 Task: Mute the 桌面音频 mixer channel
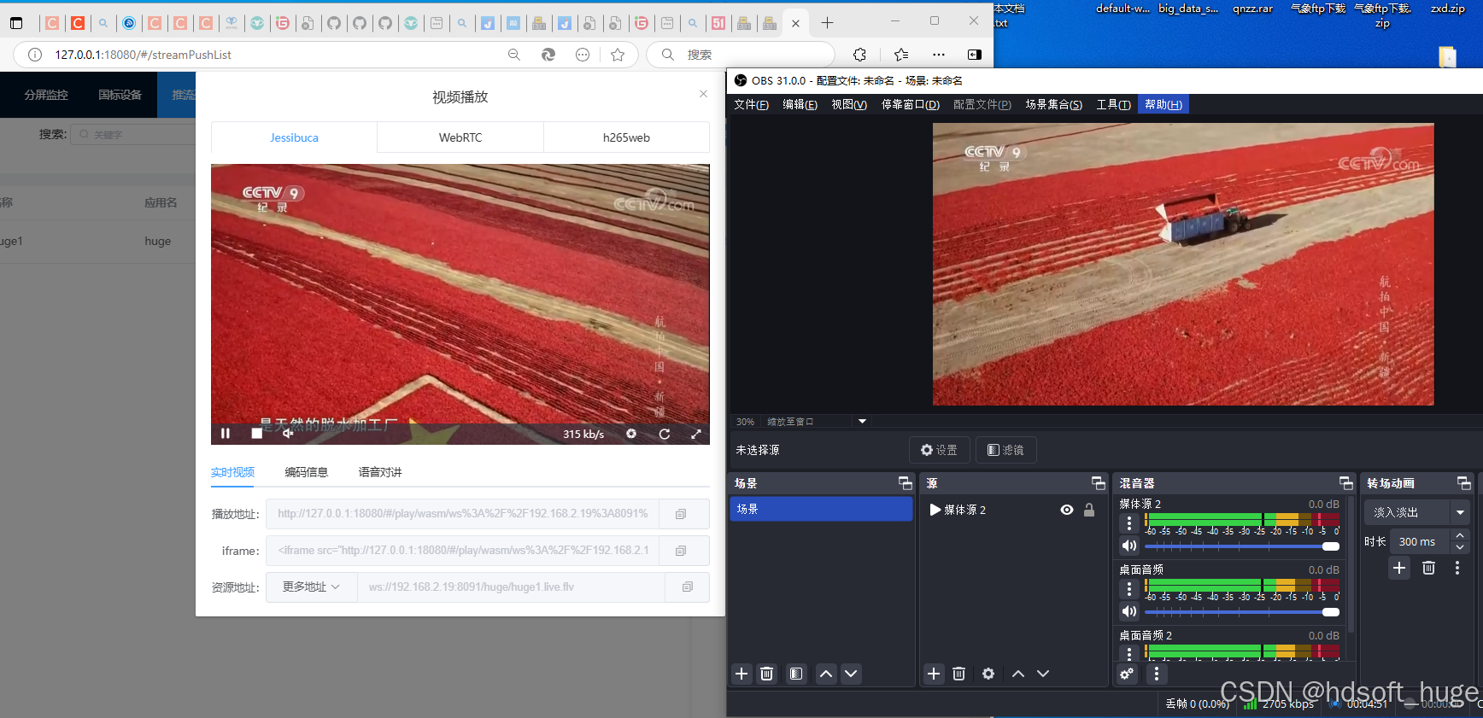point(1129,611)
